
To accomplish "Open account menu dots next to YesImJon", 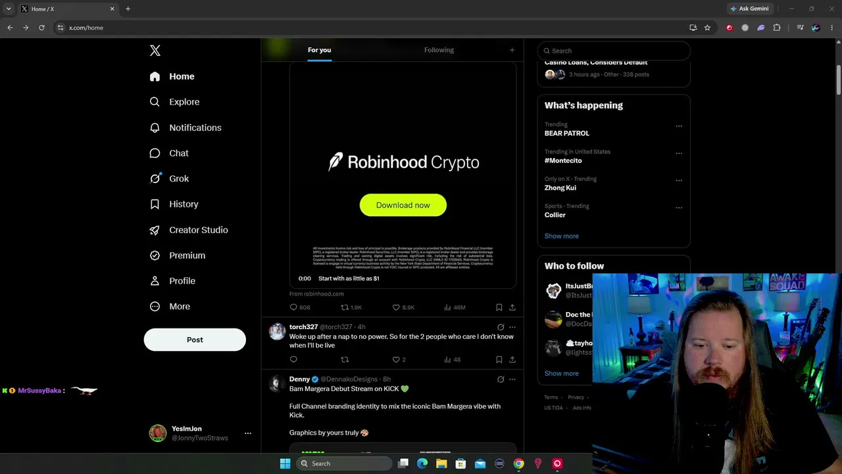I will pos(248,433).
